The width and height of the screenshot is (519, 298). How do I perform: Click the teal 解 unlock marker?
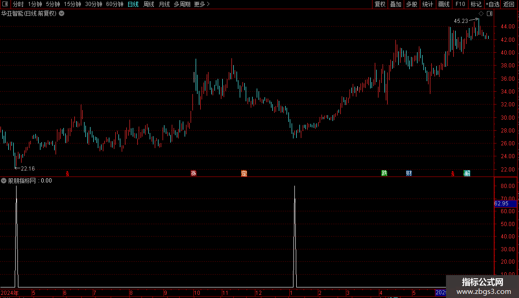467,173
